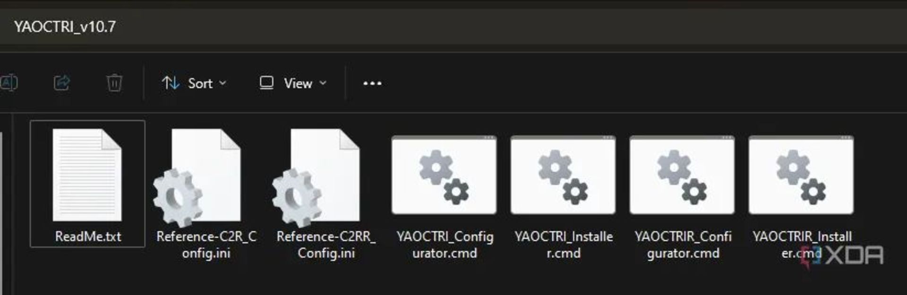Viewport: 907px width, 295px height.
Task: Click the YAOCTRI_Installer.cmd file name label
Action: tap(564, 244)
